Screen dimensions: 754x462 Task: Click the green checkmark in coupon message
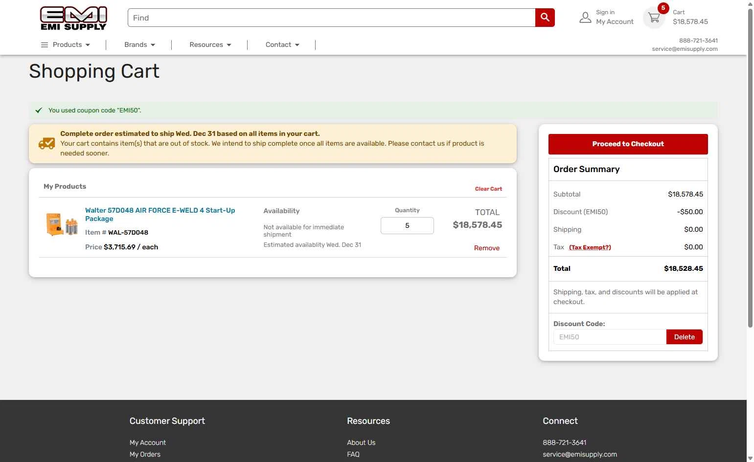[x=39, y=110]
